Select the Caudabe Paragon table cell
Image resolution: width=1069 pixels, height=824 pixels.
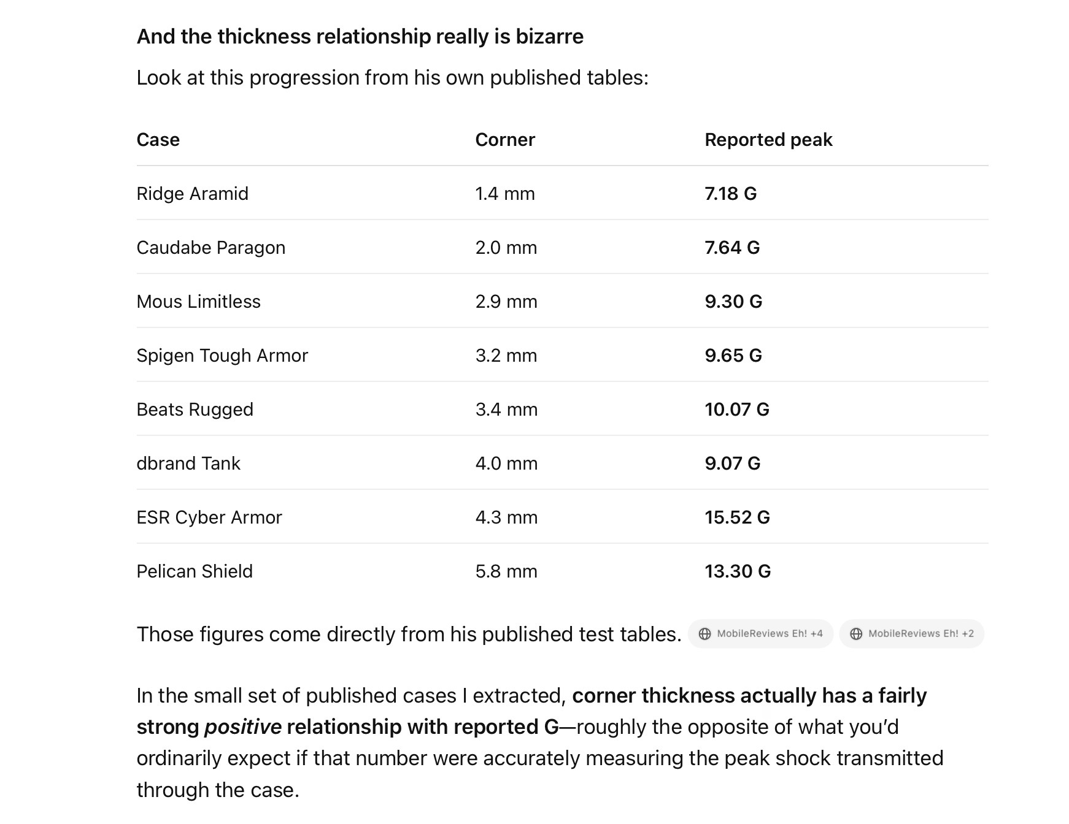point(211,248)
